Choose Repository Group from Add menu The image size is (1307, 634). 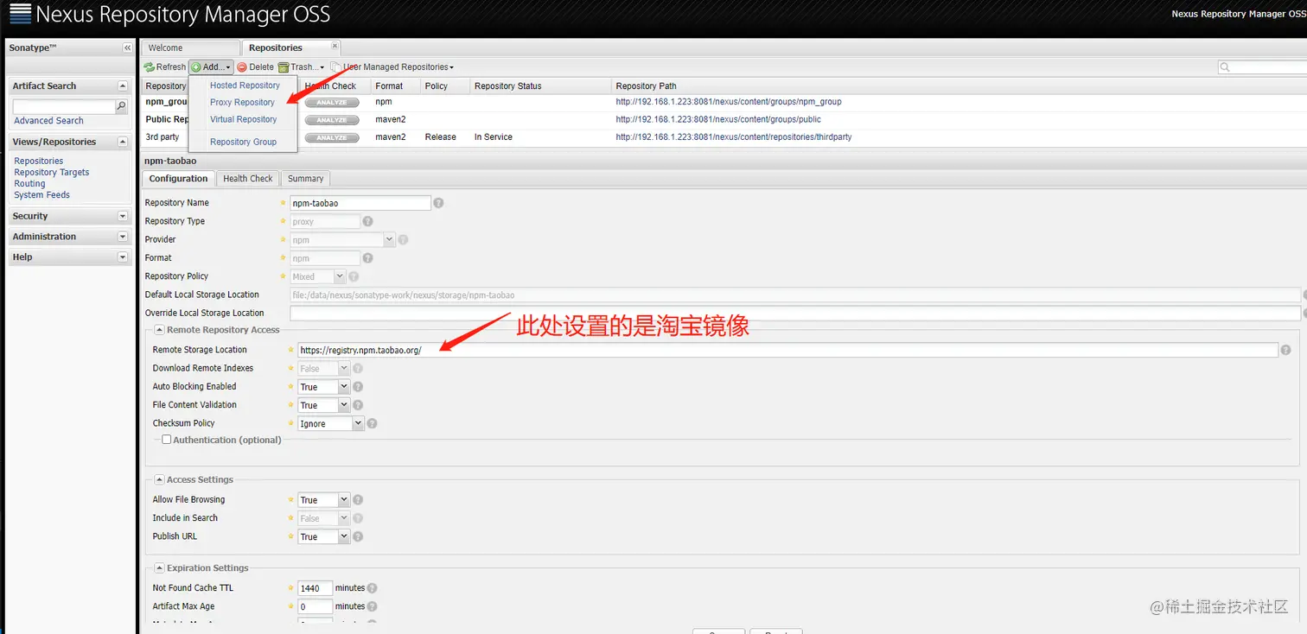point(243,142)
